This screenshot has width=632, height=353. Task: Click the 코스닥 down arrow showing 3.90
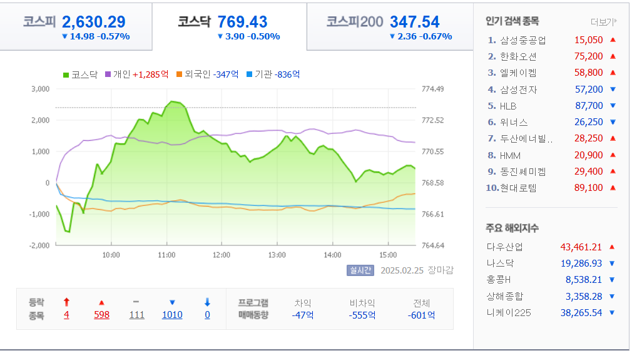pyautogui.click(x=220, y=36)
